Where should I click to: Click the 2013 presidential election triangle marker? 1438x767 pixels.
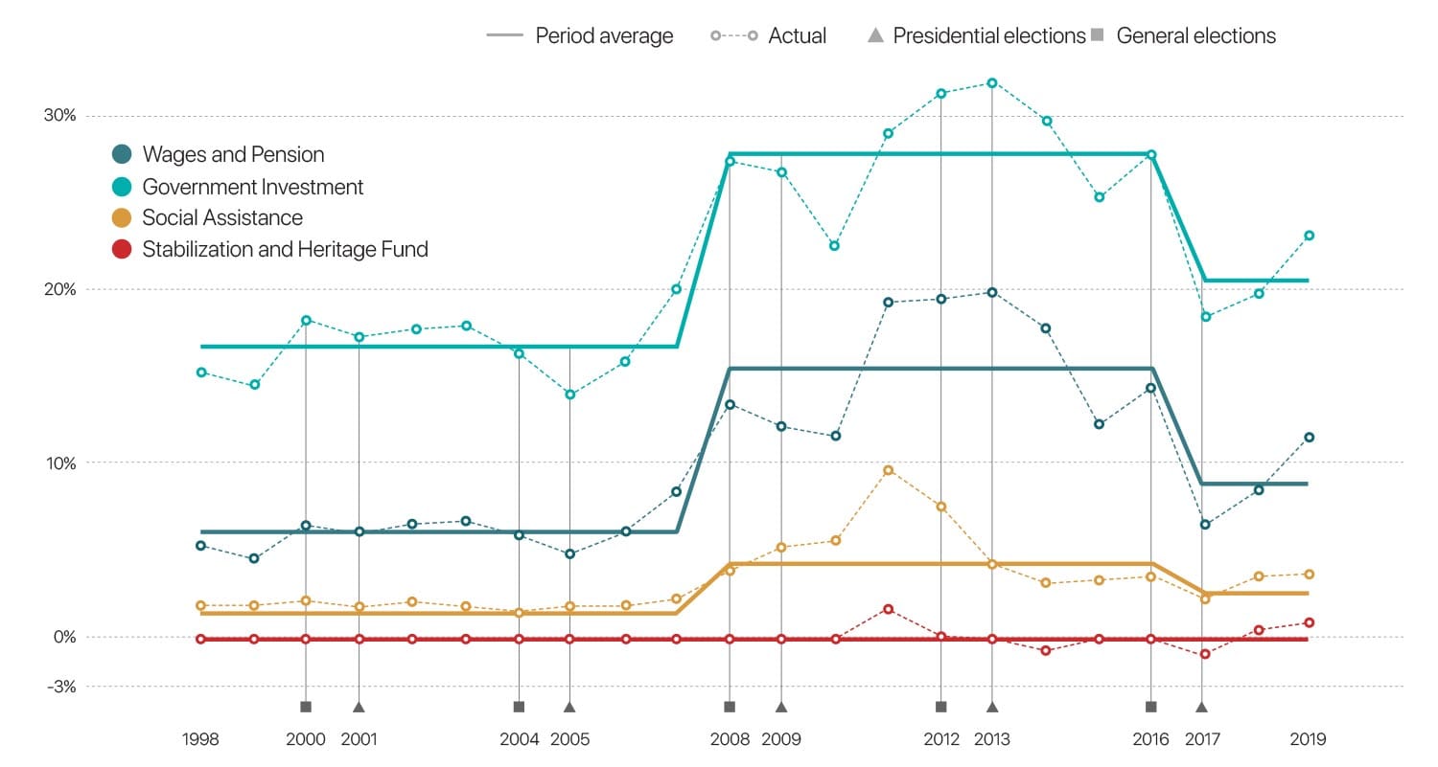click(992, 707)
